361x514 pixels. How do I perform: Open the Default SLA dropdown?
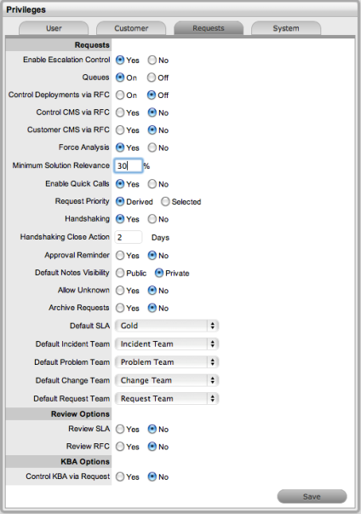[x=167, y=326]
